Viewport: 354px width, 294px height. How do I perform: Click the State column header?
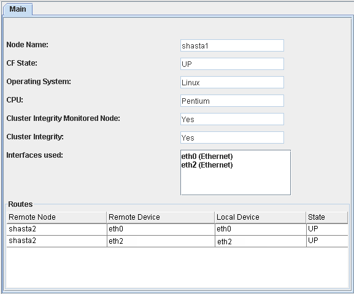click(x=327, y=217)
